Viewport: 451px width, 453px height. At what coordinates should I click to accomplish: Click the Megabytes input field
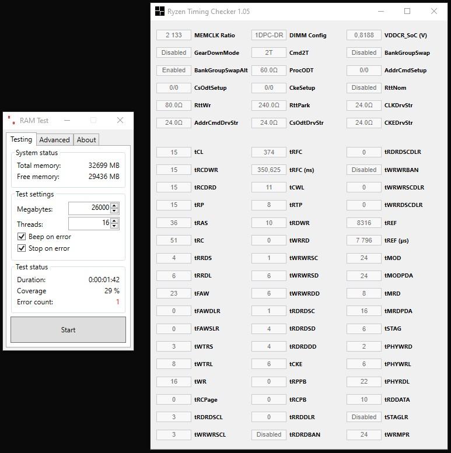89,208
